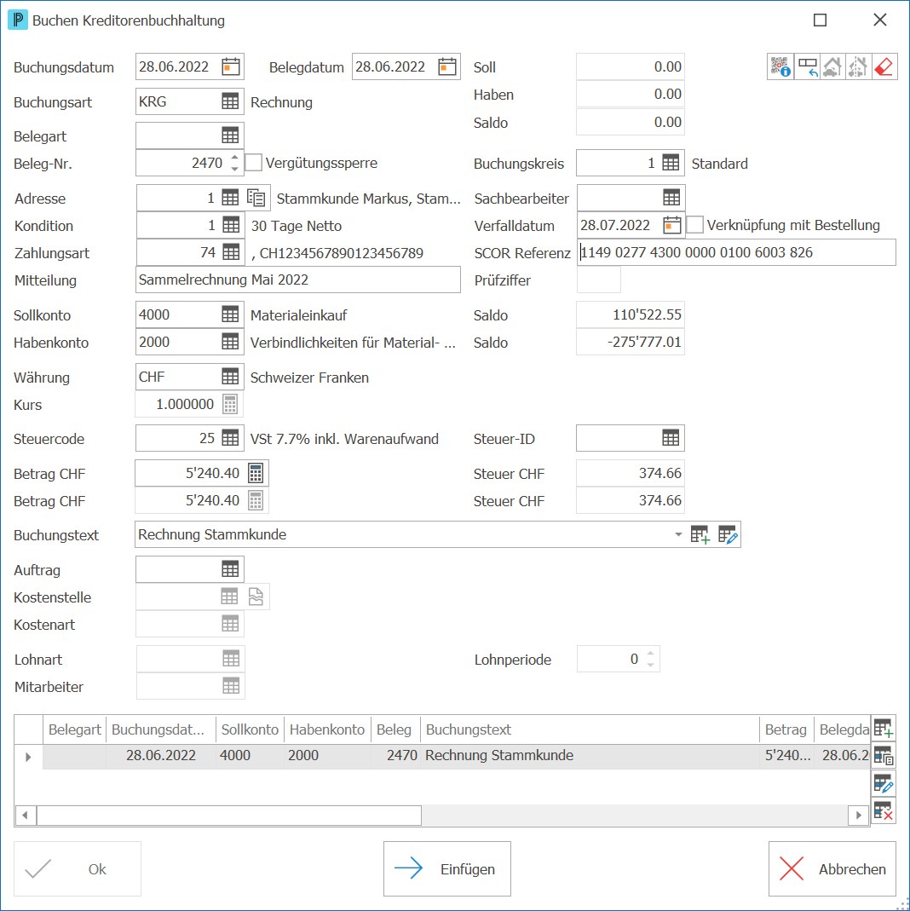Add a new row to booking grid
Image resolution: width=910 pixels, height=911 pixels.
point(884,729)
